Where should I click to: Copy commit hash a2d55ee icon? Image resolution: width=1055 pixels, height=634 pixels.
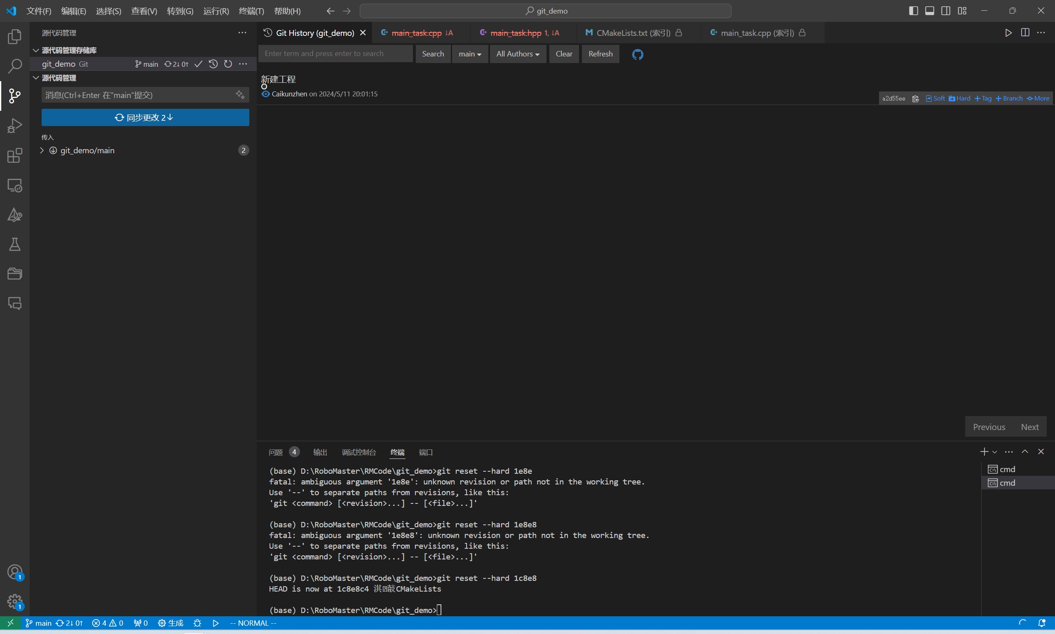pos(915,99)
